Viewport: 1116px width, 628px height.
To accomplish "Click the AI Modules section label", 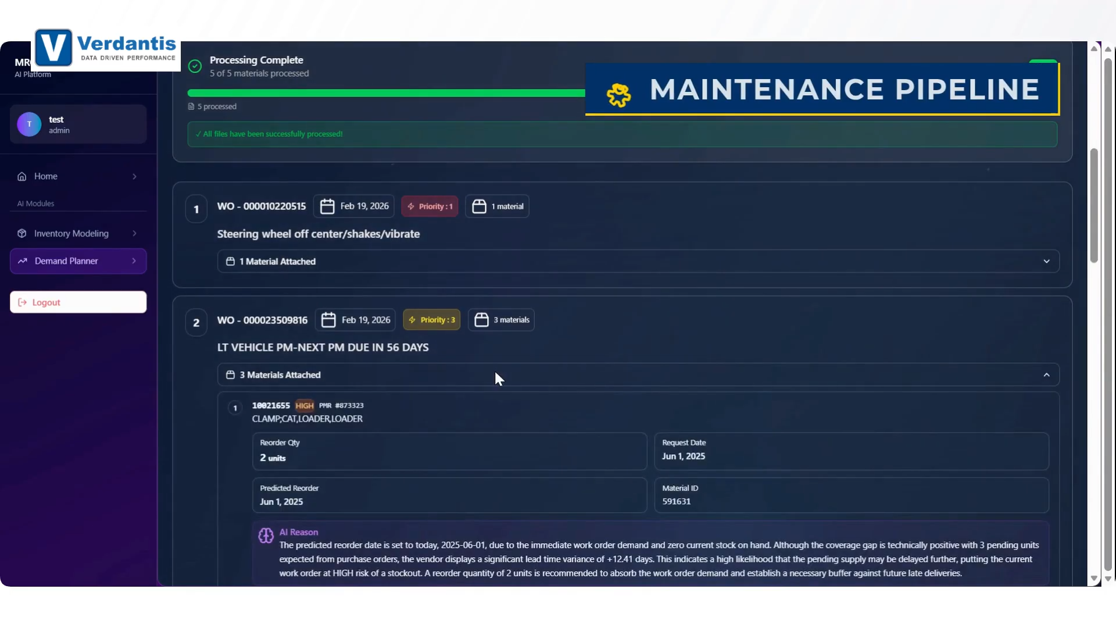I will point(35,204).
